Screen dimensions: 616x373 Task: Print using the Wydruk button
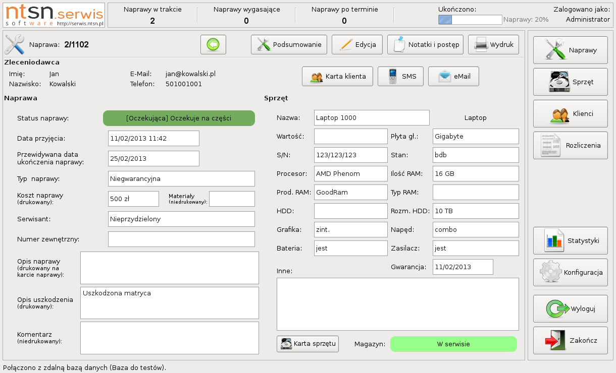coord(493,44)
